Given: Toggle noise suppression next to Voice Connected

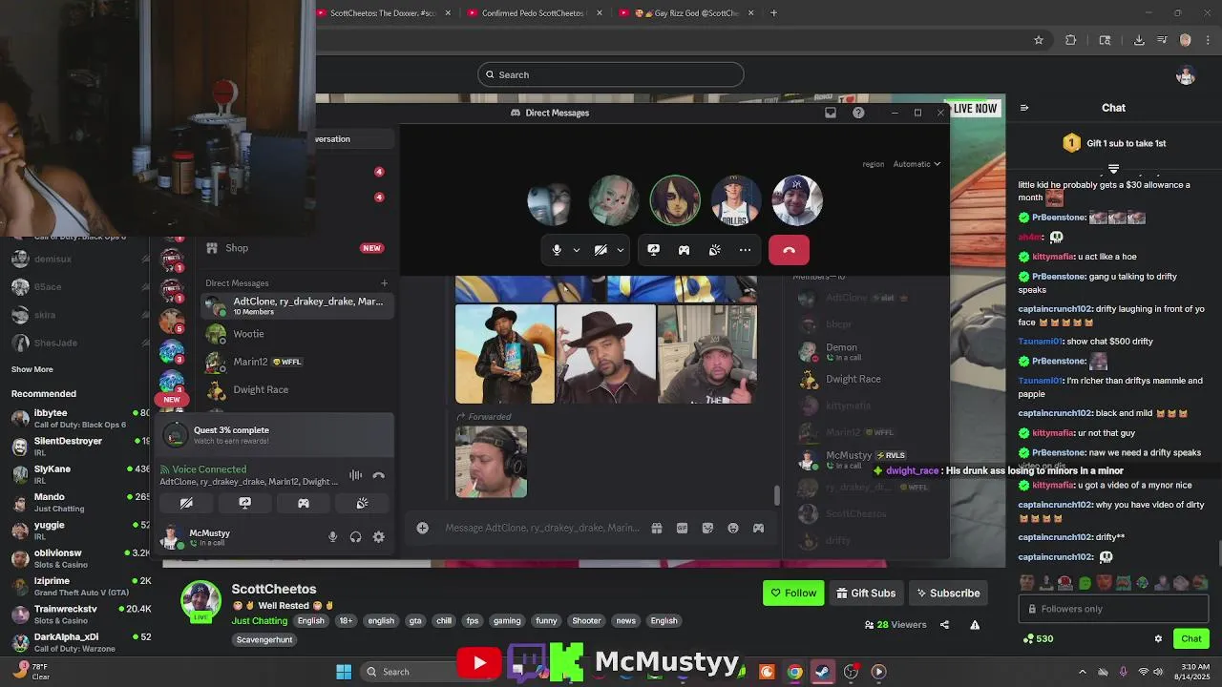Looking at the screenshot, I should click(x=355, y=475).
